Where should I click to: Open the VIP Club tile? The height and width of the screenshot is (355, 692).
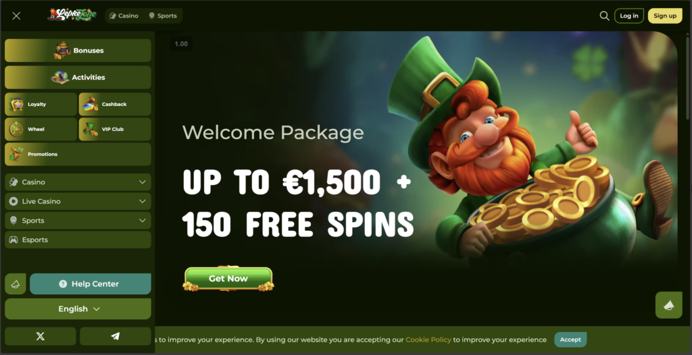pos(115,129)
